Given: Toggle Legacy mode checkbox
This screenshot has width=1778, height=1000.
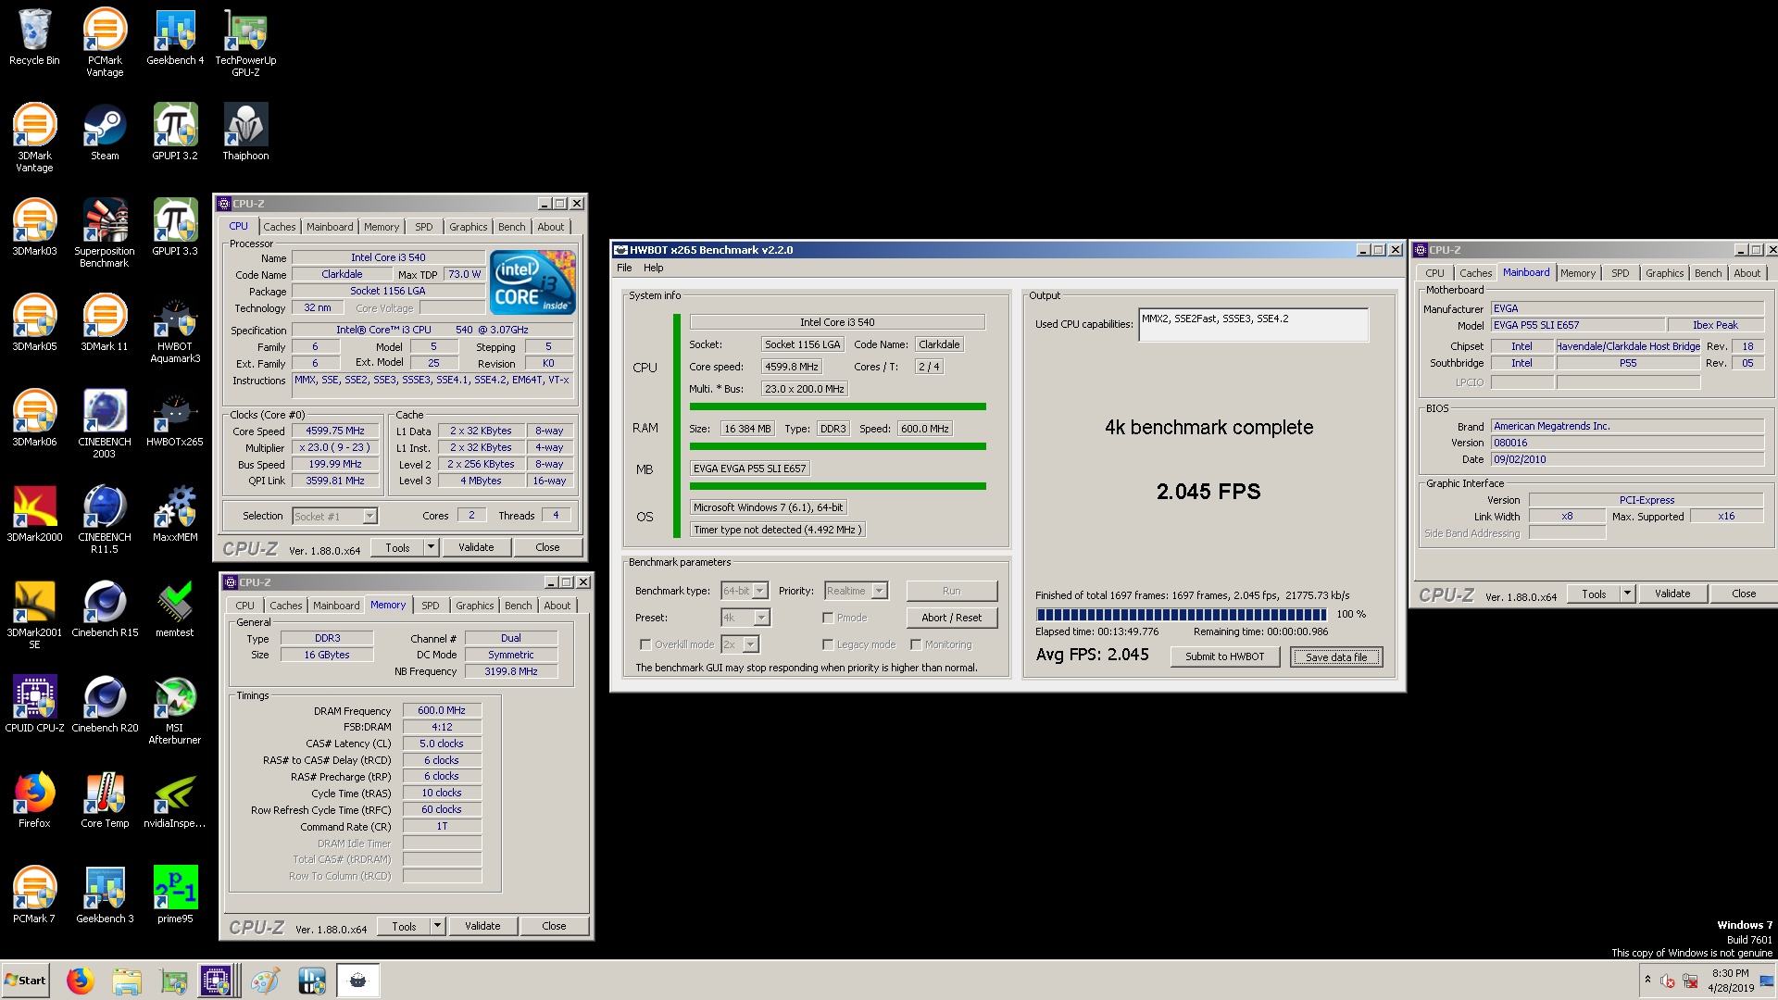Looking at the screenshot, I should click(828, 644).
